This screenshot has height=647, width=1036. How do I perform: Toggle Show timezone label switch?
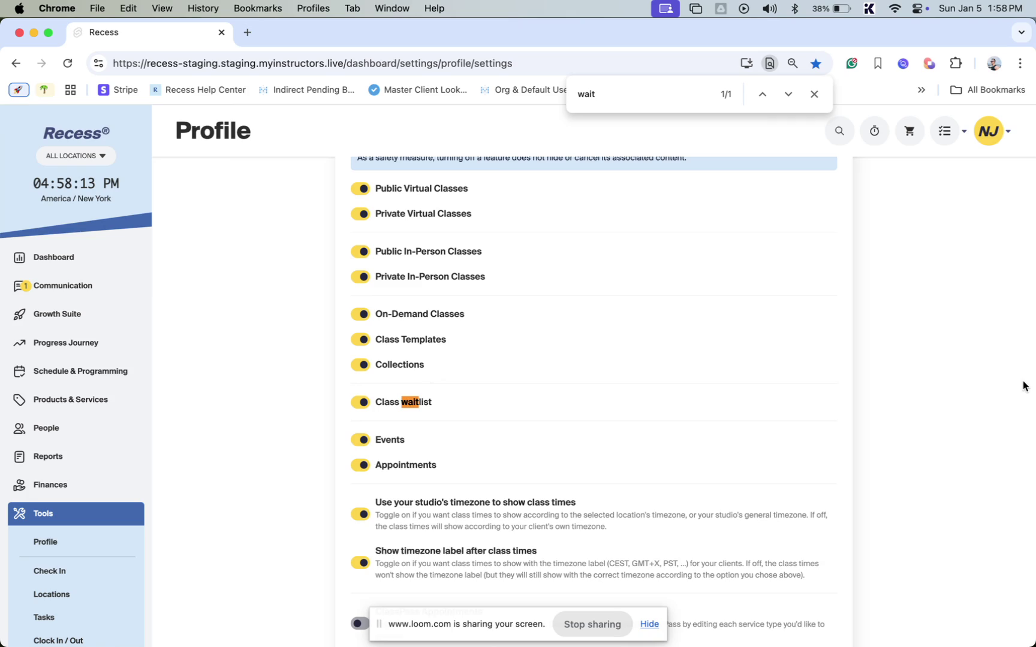(360, 563)
